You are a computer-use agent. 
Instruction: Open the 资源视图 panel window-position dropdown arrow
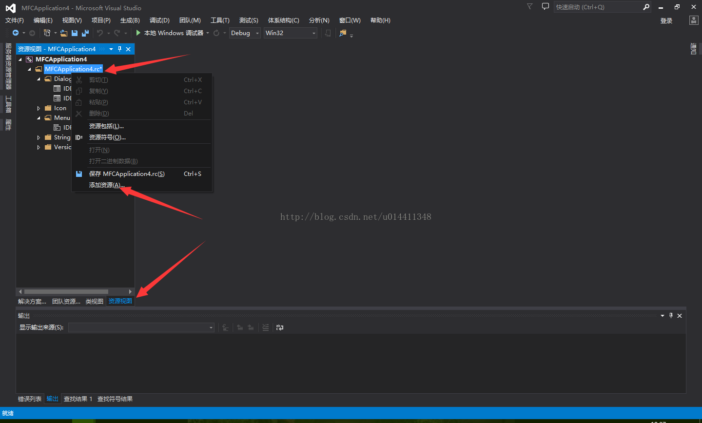[111, 49]
